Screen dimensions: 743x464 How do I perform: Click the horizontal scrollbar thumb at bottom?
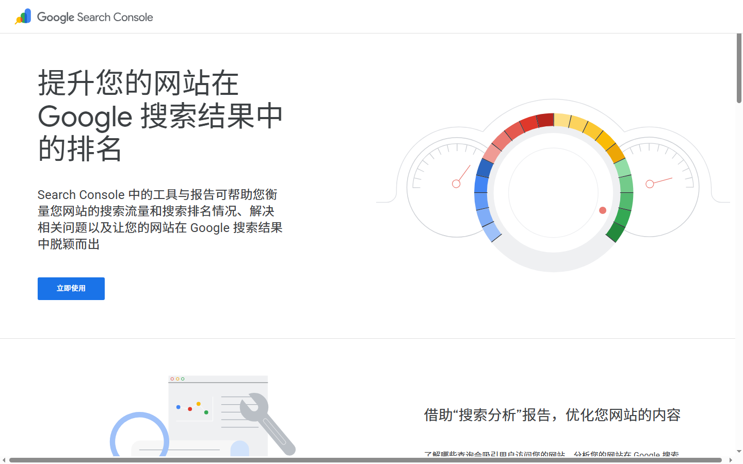365,460
